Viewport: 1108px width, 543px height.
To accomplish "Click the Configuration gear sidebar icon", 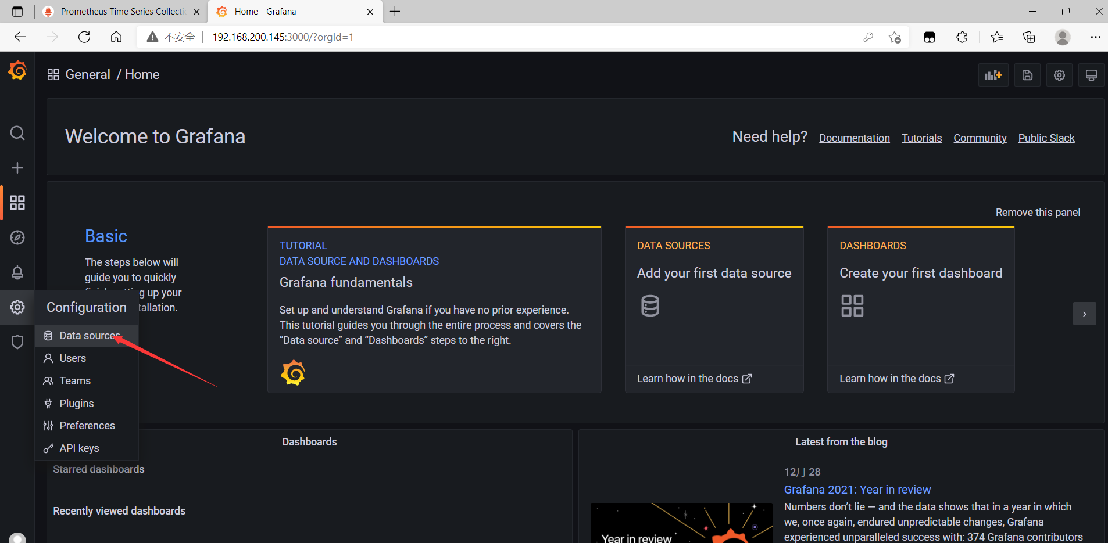I will (17, 307).
